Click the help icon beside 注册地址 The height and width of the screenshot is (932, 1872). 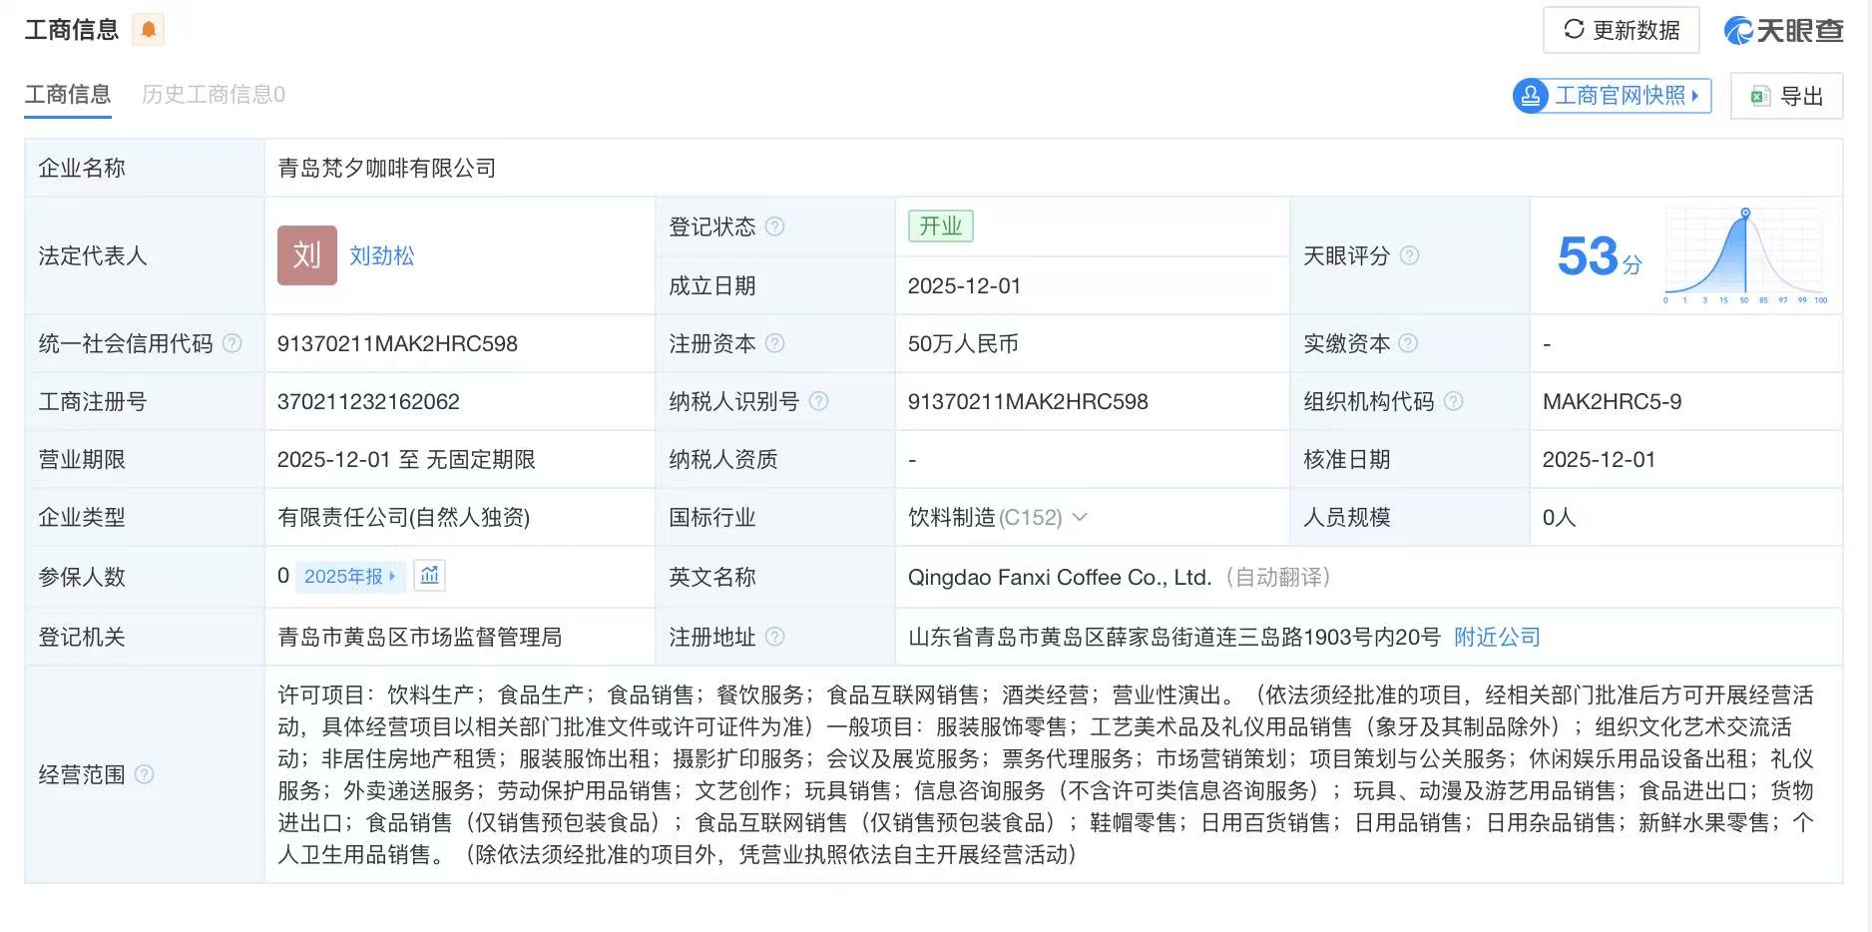tap(774, 637)
